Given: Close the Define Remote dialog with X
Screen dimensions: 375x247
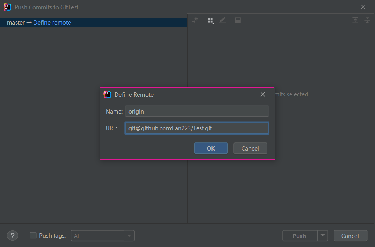Looking at the screenshot, I should coord(263,95).
